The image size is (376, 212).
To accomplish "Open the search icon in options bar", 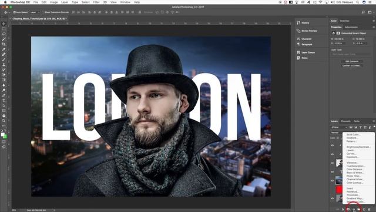I will click(x=363, y=12).
